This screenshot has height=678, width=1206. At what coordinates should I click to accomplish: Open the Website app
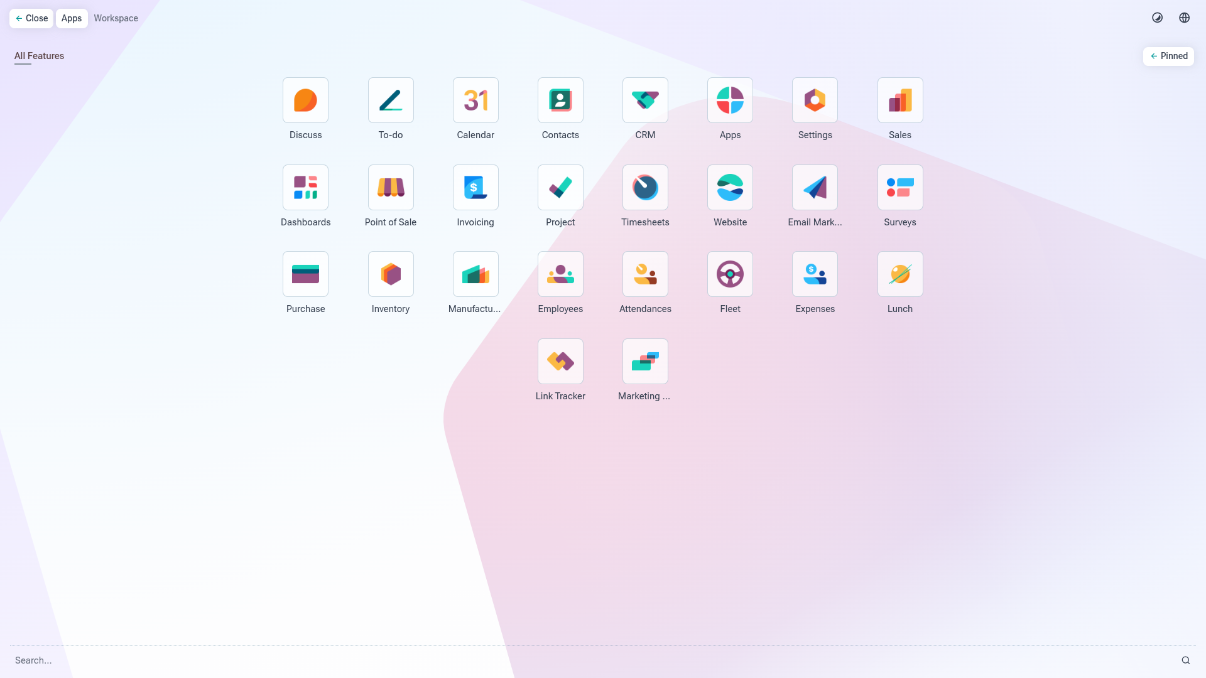pyautogui.click(x=730, y=188)
